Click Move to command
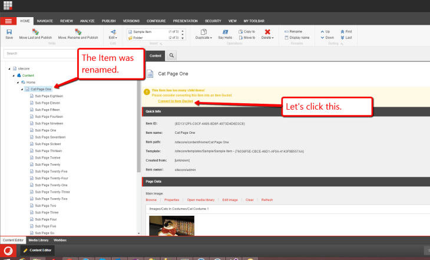Screen dimensions: 430x260 pos(247,38)
